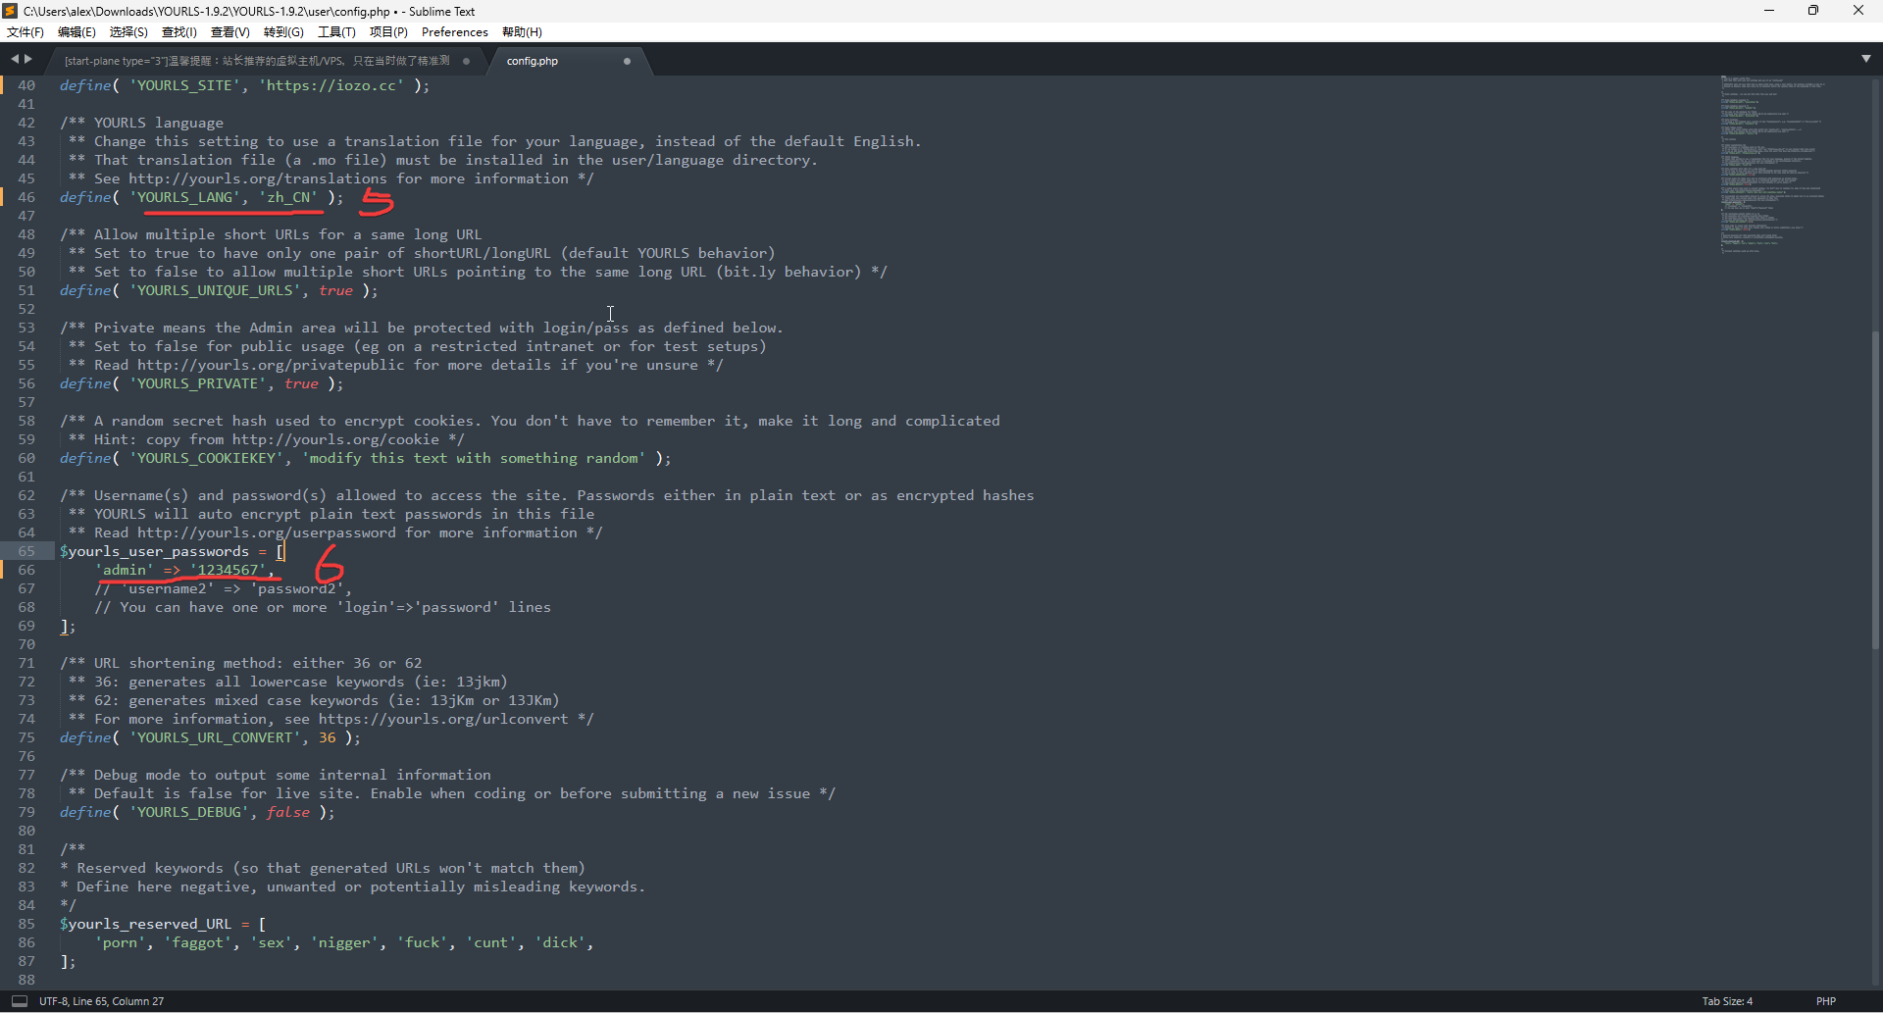This screenshot has width=1883, height=1013.
Task: Open the tab list dropdown arrow
Action: point(1865,59)
